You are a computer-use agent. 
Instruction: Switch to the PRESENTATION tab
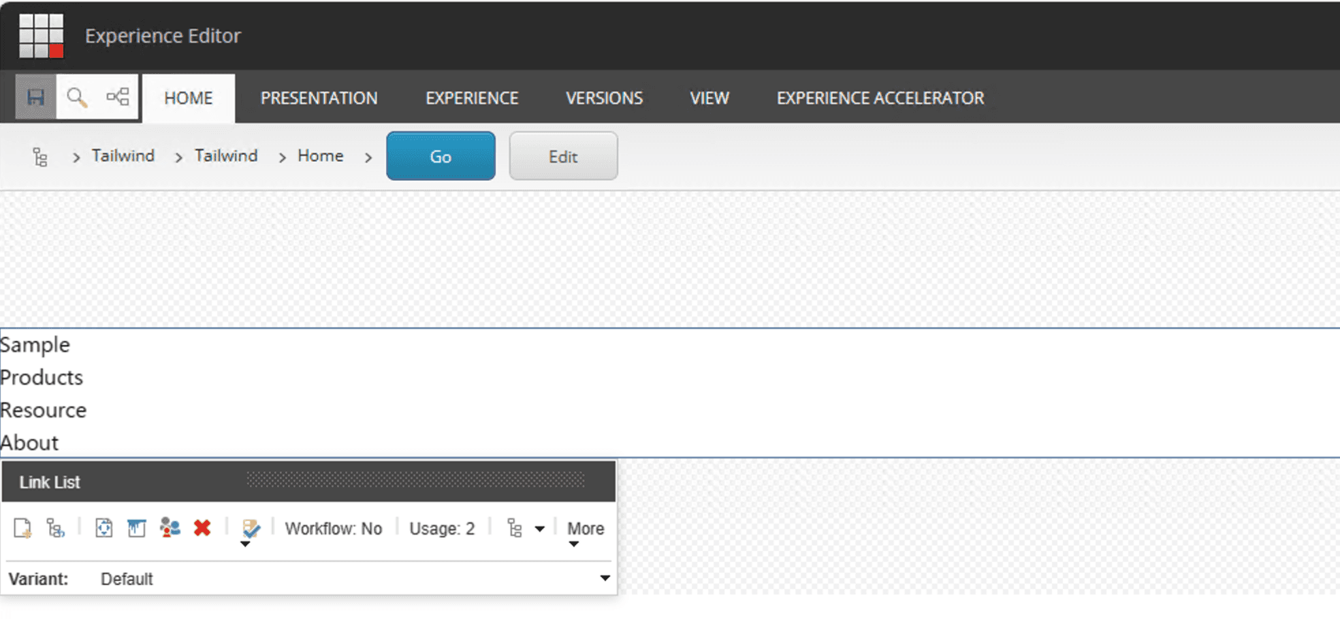(319, 98)
